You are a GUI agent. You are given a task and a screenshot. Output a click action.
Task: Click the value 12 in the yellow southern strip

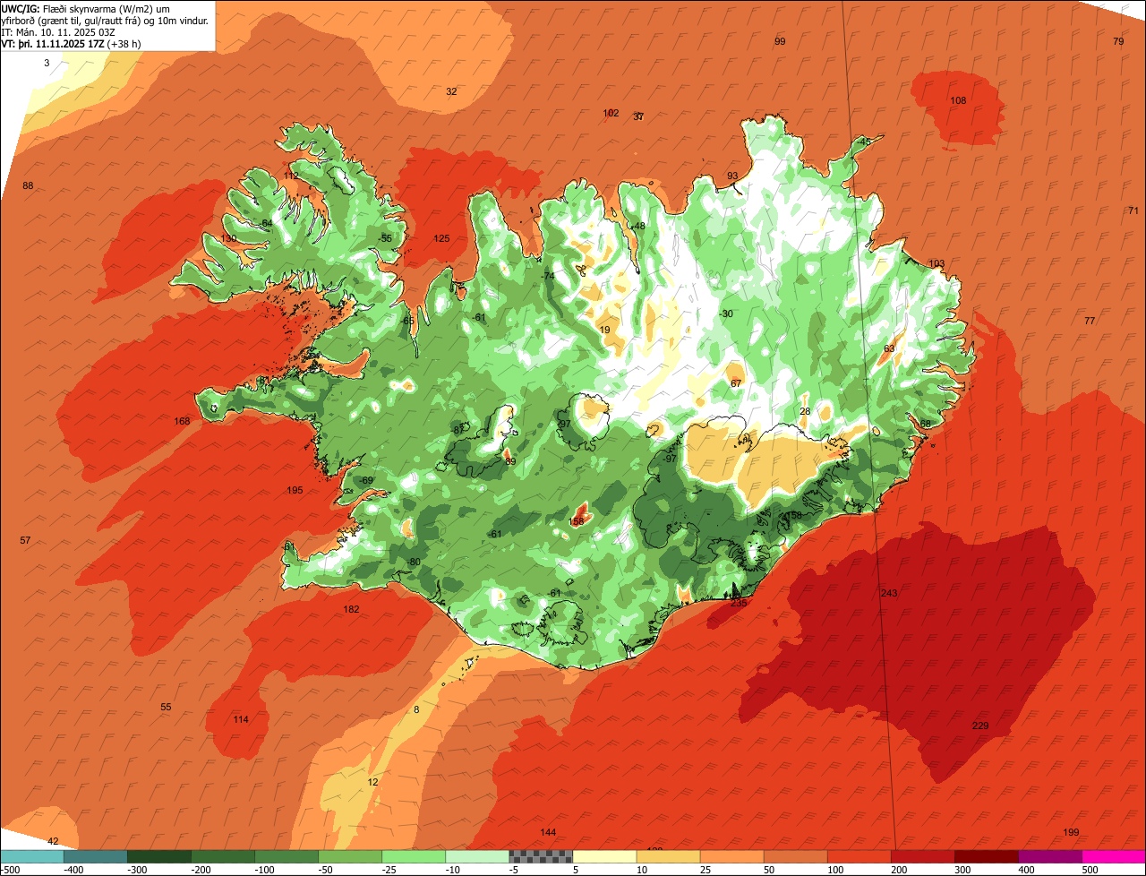point(372,782)
